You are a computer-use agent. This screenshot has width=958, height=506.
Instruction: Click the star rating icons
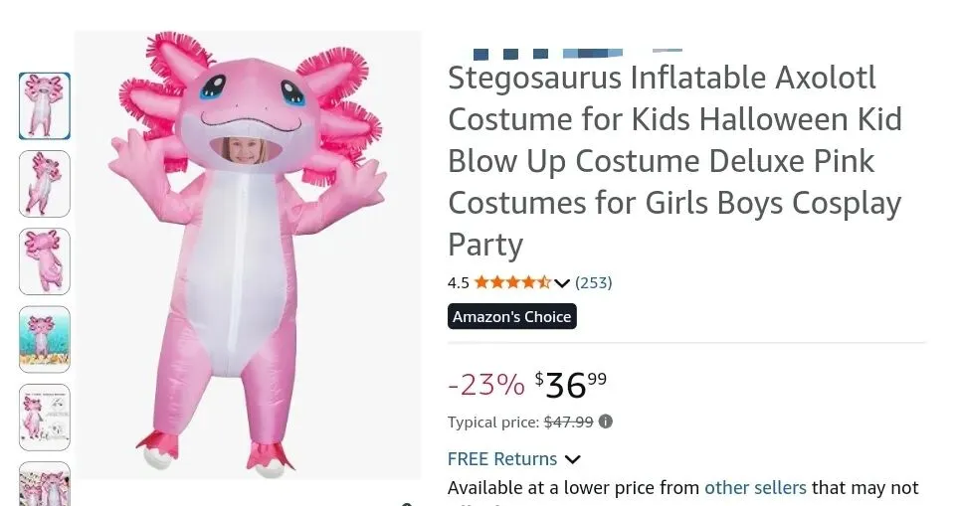tap(512, 282)
